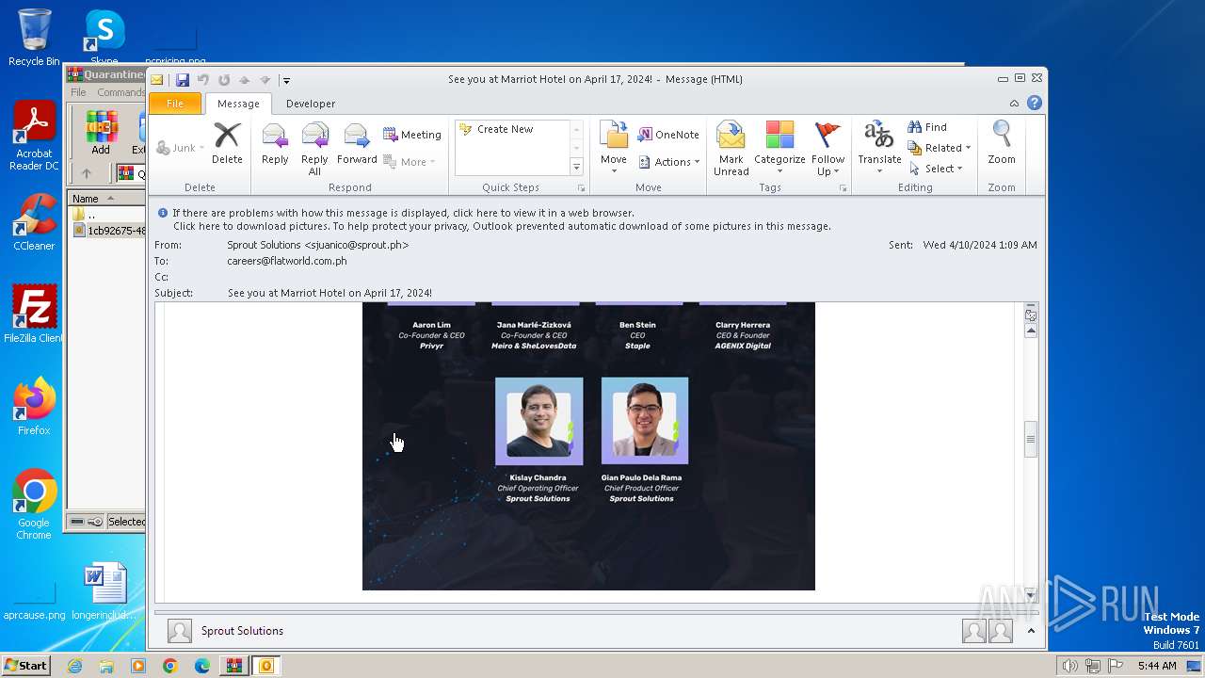Forward this message

tap(357, 143)
